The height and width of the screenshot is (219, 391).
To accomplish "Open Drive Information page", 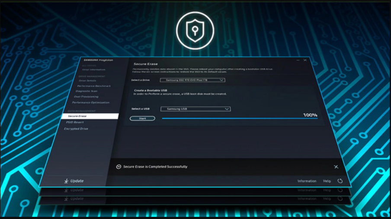I will [93, 70].
